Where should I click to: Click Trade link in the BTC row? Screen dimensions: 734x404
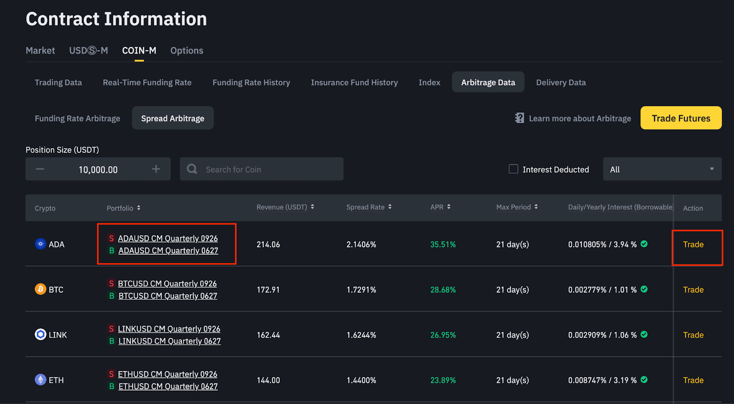(693, 290)
